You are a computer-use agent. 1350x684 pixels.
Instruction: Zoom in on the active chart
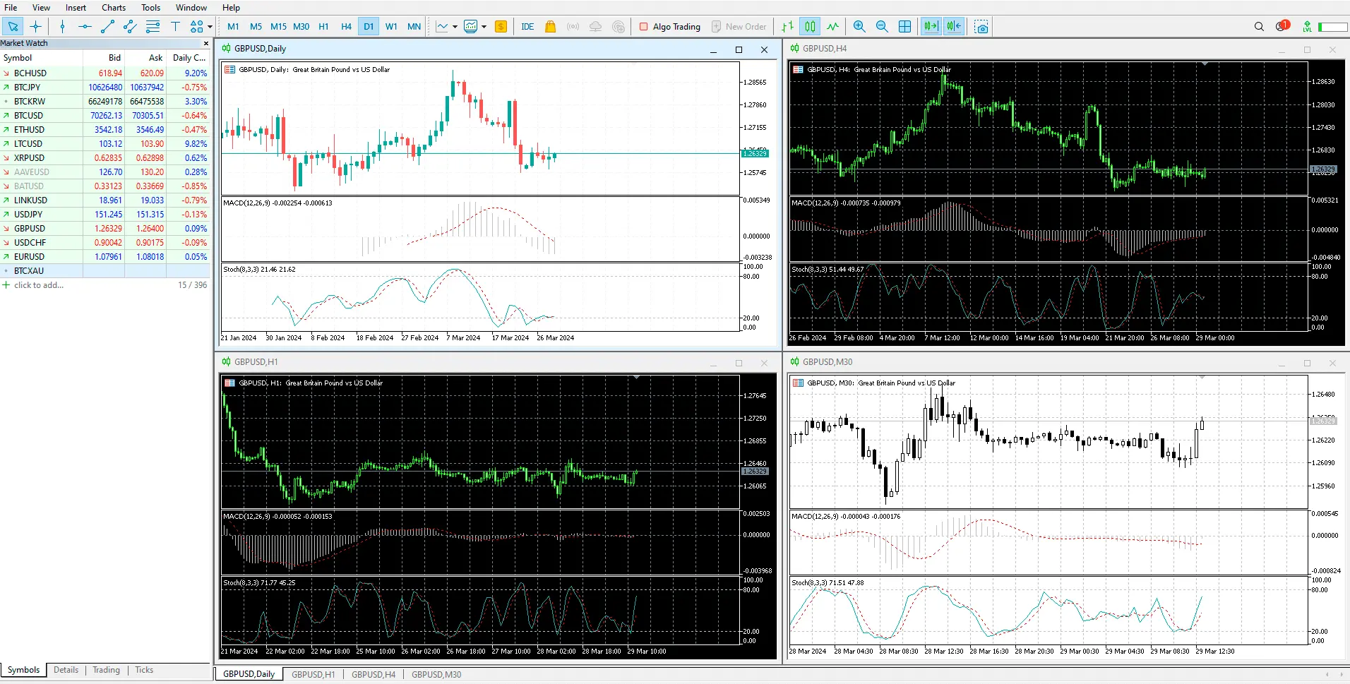pos(860,26)
